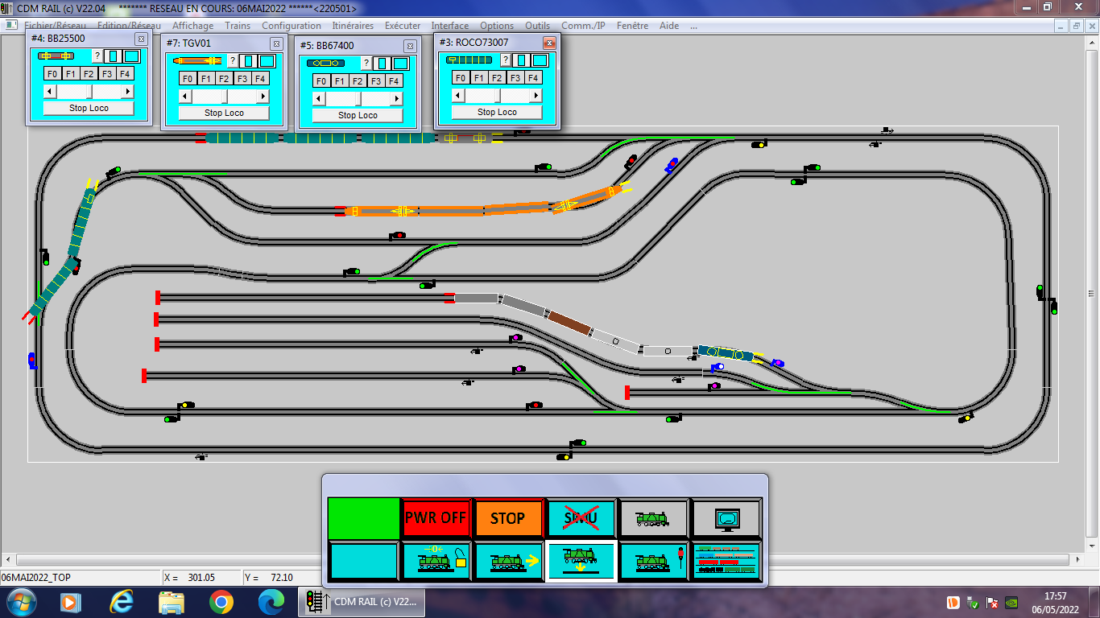This screenshot has width=1100, height=618.
Task: Click Stop Loco for BB67400
Action: click(x=358, y=115)
